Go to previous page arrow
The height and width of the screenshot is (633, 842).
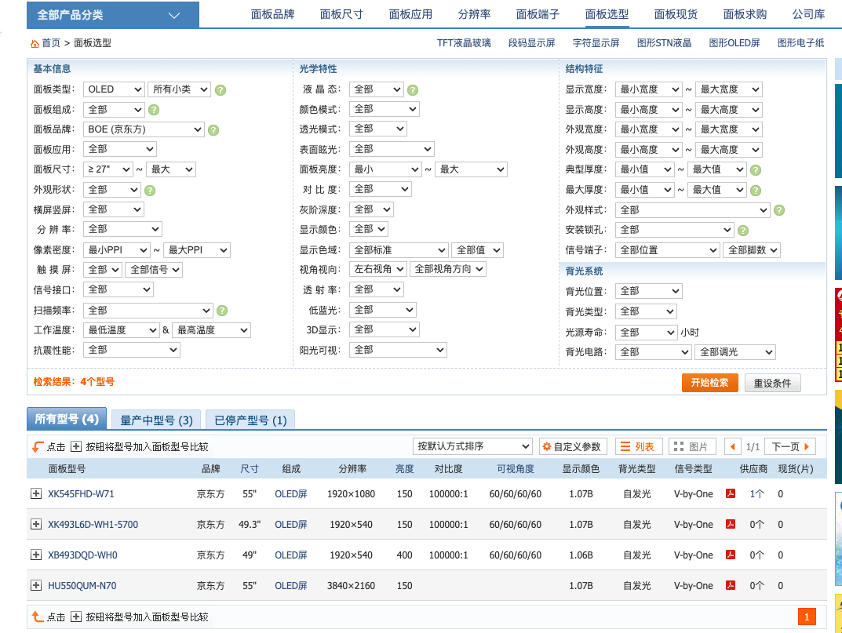tap(732, 446)
